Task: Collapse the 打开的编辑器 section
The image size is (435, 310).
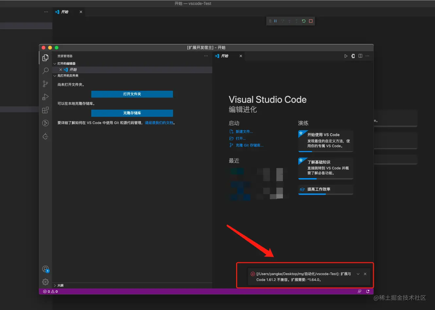Action: point(55,64)
